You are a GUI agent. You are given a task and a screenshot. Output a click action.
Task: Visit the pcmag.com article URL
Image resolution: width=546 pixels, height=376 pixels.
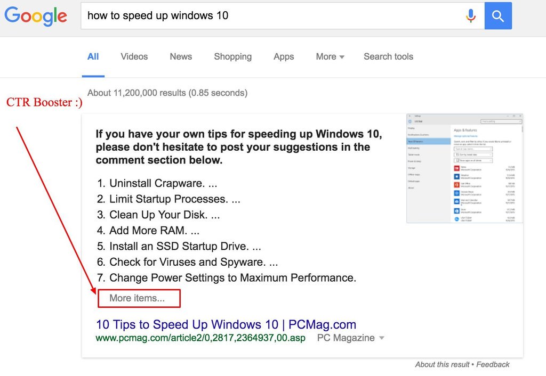tap(199, 338)
